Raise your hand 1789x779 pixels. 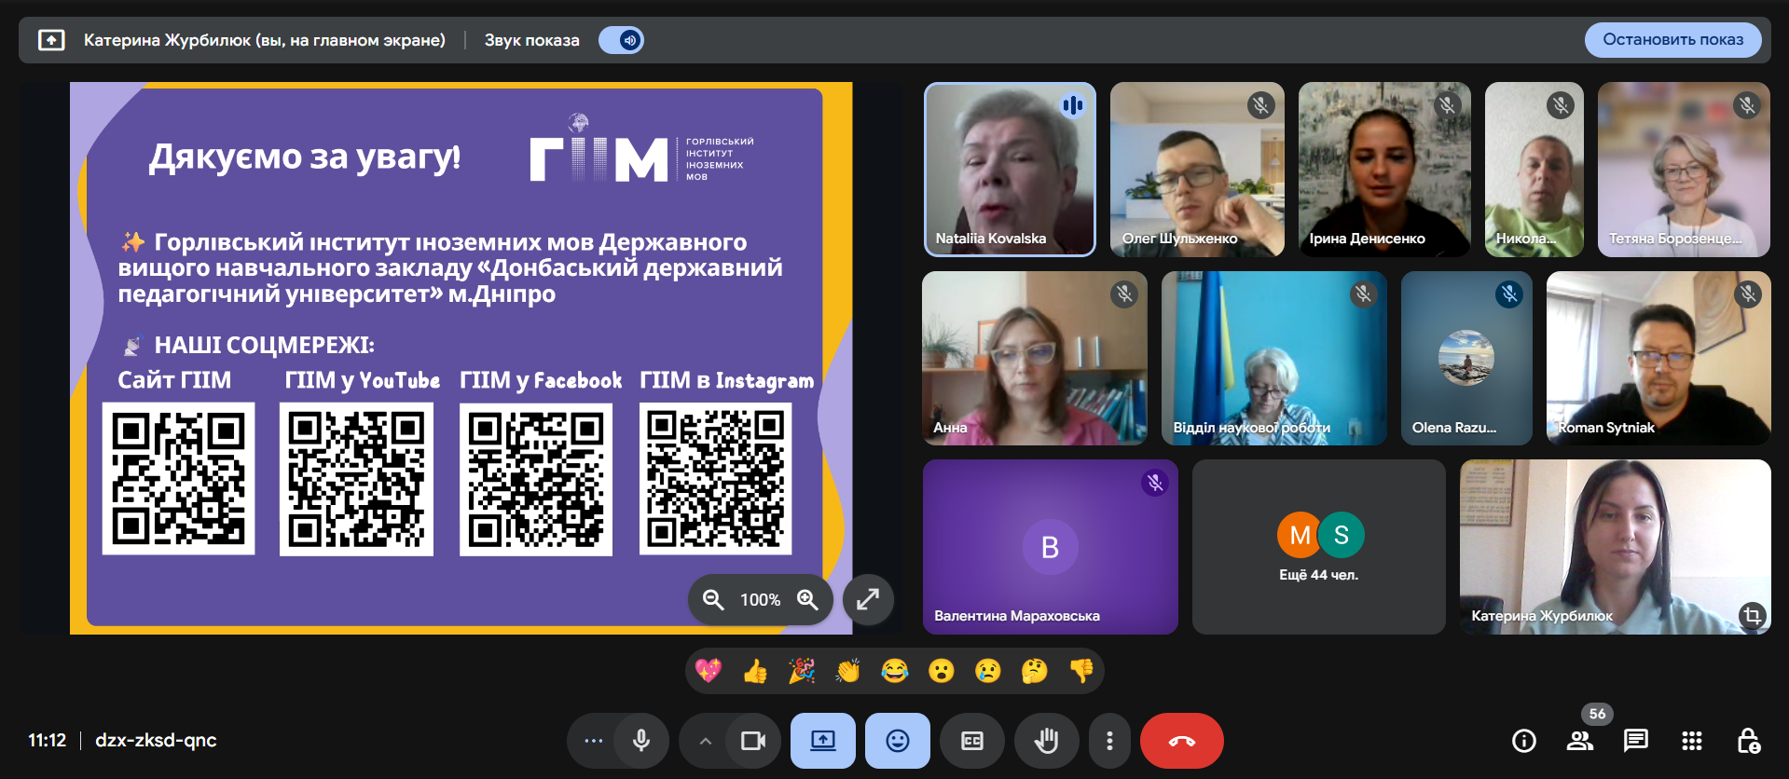click(x=1047, y=741)
